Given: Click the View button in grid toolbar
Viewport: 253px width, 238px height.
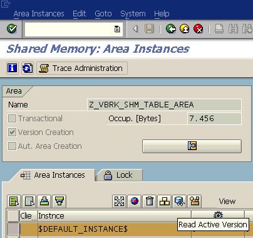Looking at the screenshot, I should coord(227,202).
